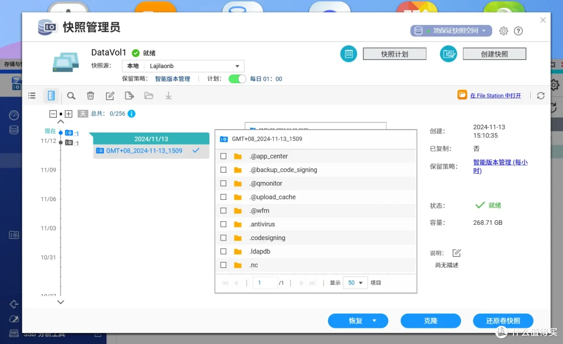
Task: Open the 在 File Station 中打开 link
Action: 496,96
